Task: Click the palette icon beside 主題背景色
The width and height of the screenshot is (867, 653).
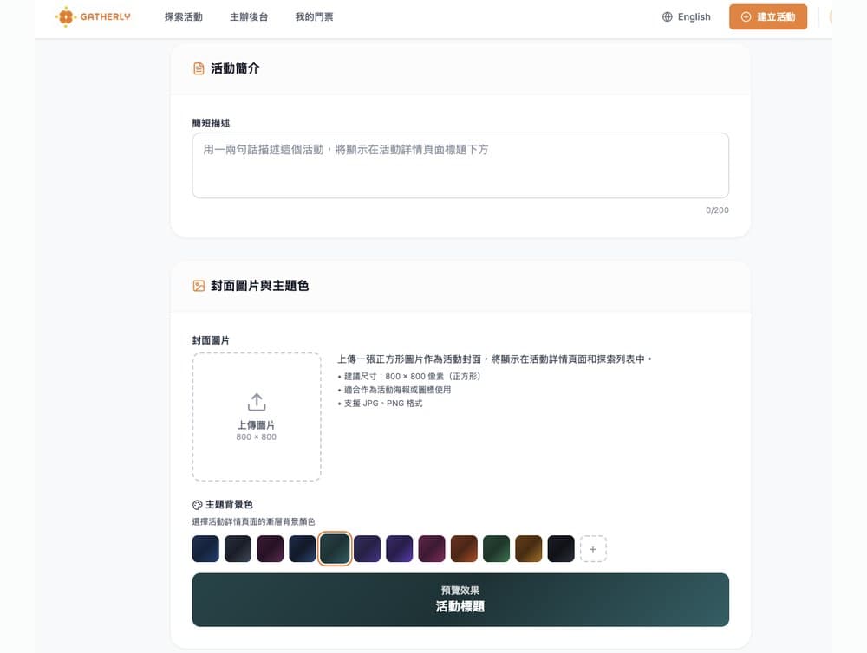Action: click(197, 504)
